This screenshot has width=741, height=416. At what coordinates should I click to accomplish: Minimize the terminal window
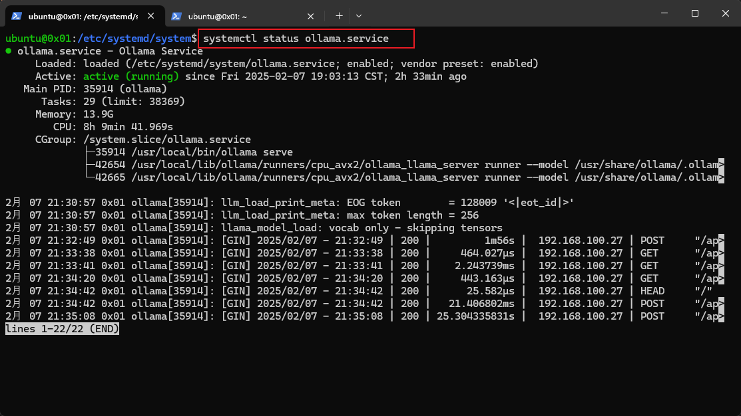[664, 13]
